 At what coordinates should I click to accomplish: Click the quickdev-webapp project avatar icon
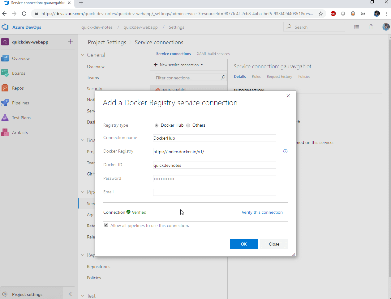pyautogui.click(x=5, y=42)
